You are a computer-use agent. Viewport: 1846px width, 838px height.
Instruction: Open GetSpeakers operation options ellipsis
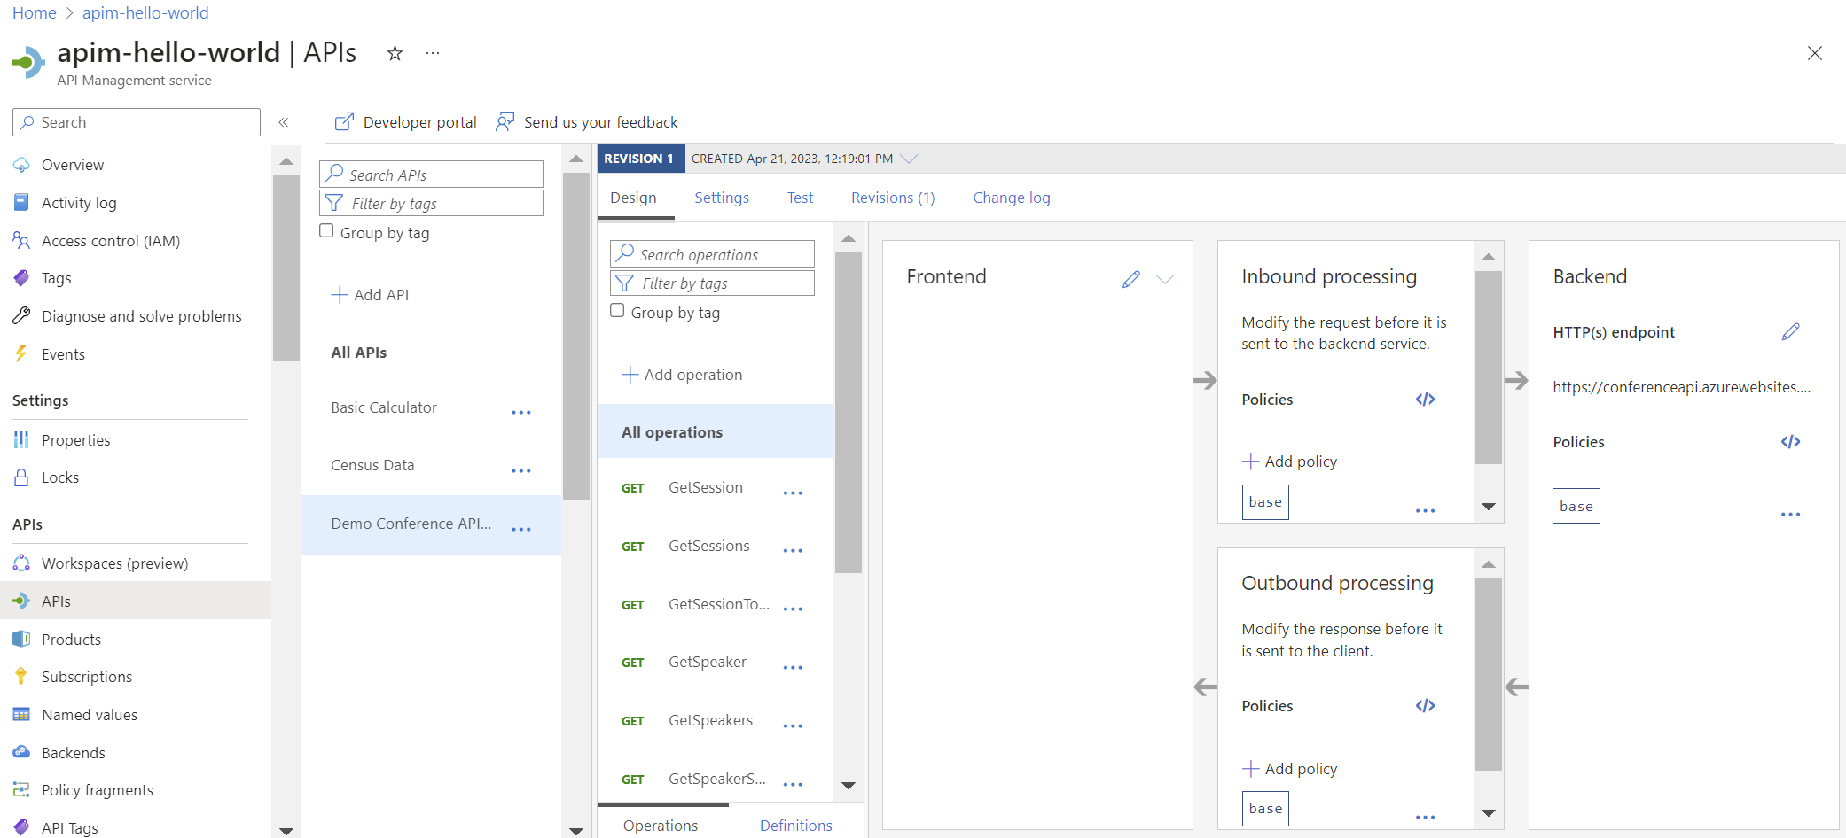(793, 726)
